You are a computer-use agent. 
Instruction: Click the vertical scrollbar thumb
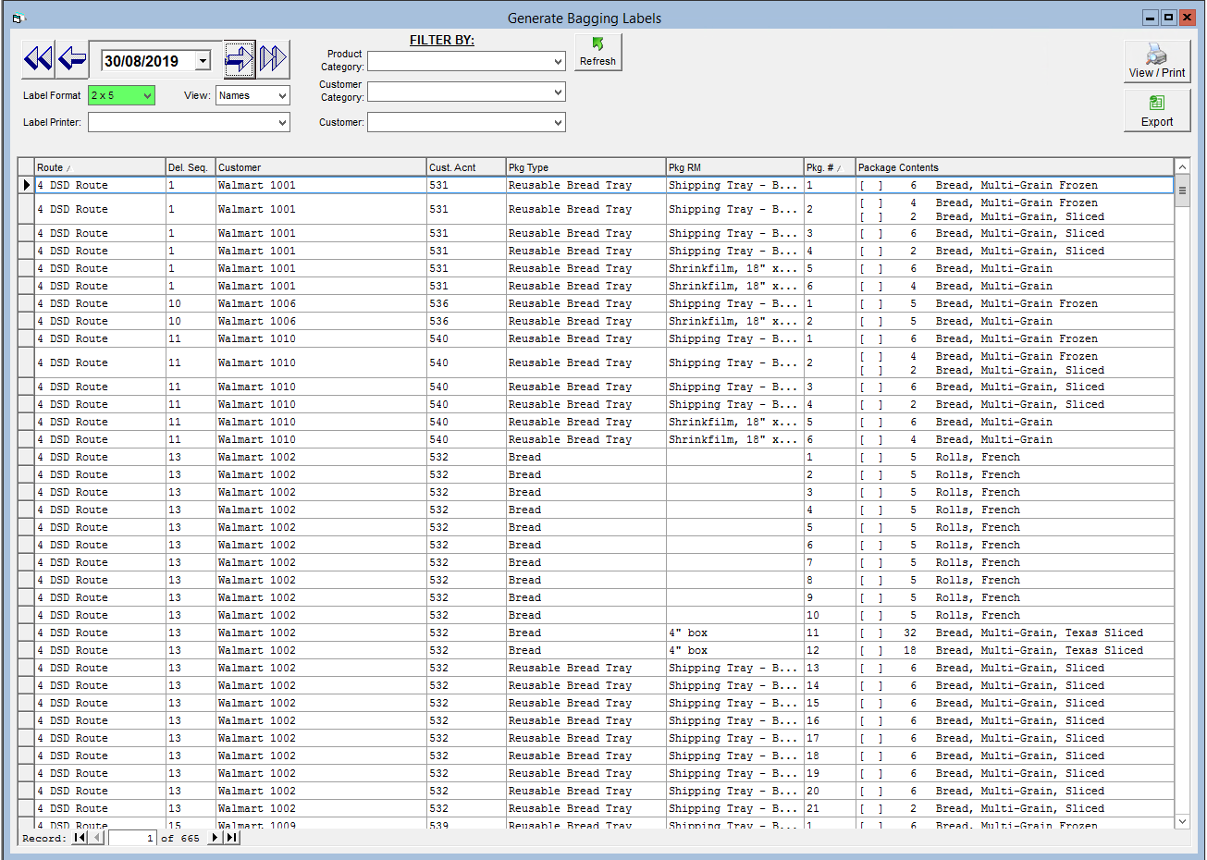coord(1182,190)
